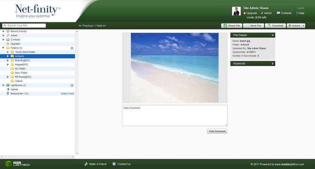The height and width of the screenshot is (169, 315).
Task: Click the Recycle Bin trash icon
Action: [x=8, y=94]
